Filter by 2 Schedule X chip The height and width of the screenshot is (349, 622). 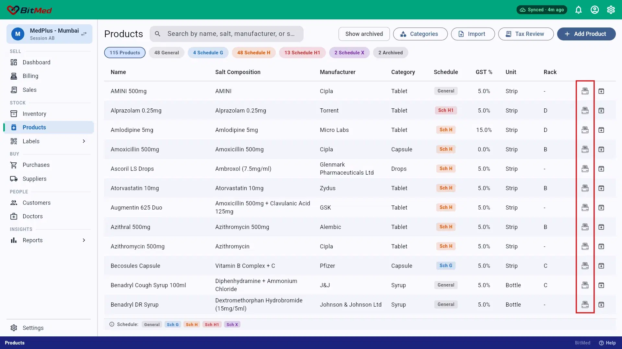(349, 53)
